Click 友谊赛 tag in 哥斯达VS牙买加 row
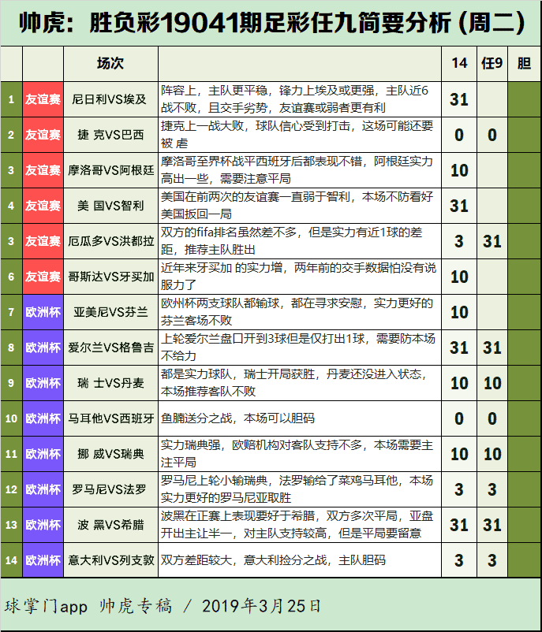The image size is (542, 632). coord(43,277)
